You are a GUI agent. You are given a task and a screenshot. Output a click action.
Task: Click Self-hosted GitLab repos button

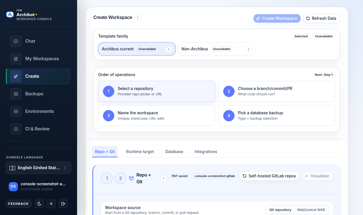(x=269, y=176)
